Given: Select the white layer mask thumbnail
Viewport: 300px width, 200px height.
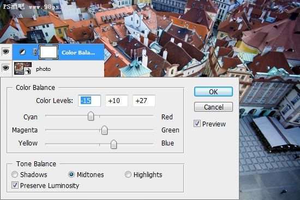Looking at the screenshot, I should pos(49,52).
